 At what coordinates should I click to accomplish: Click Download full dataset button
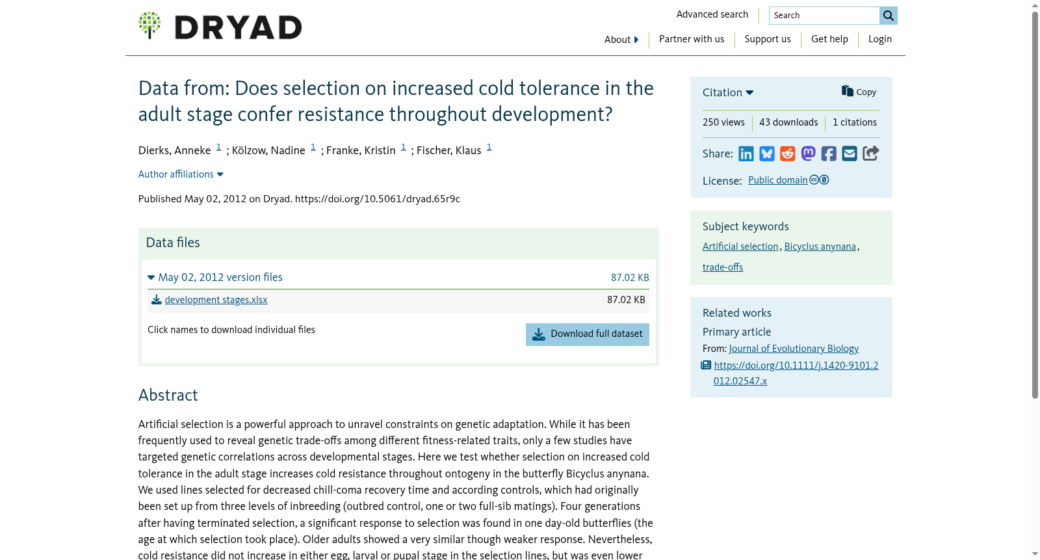(x=588, y=334)
